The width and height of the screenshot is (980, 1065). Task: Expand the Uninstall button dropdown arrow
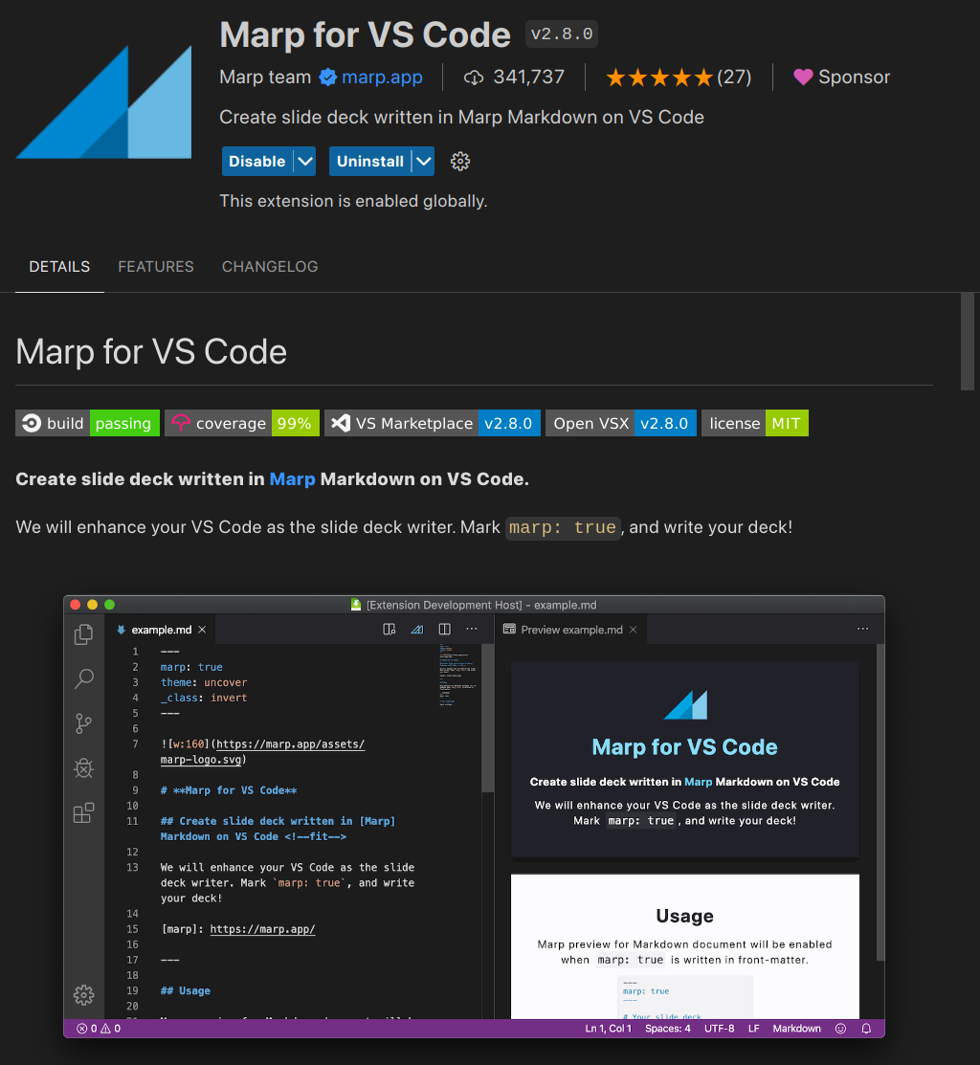point(422,161)
